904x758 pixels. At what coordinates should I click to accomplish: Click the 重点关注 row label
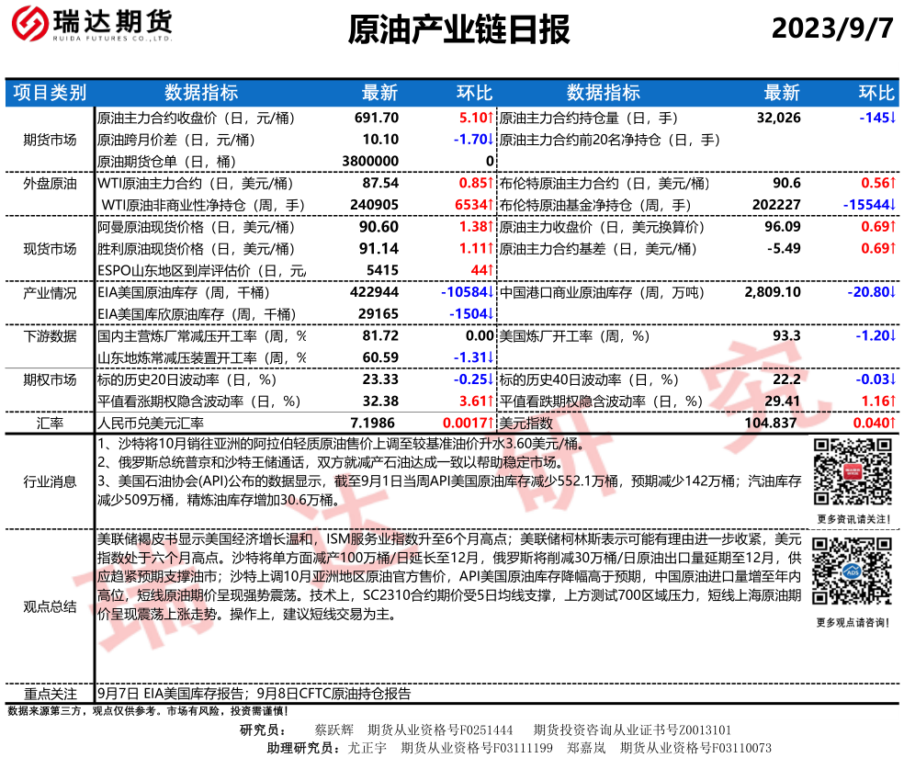[x=50, y=694]
